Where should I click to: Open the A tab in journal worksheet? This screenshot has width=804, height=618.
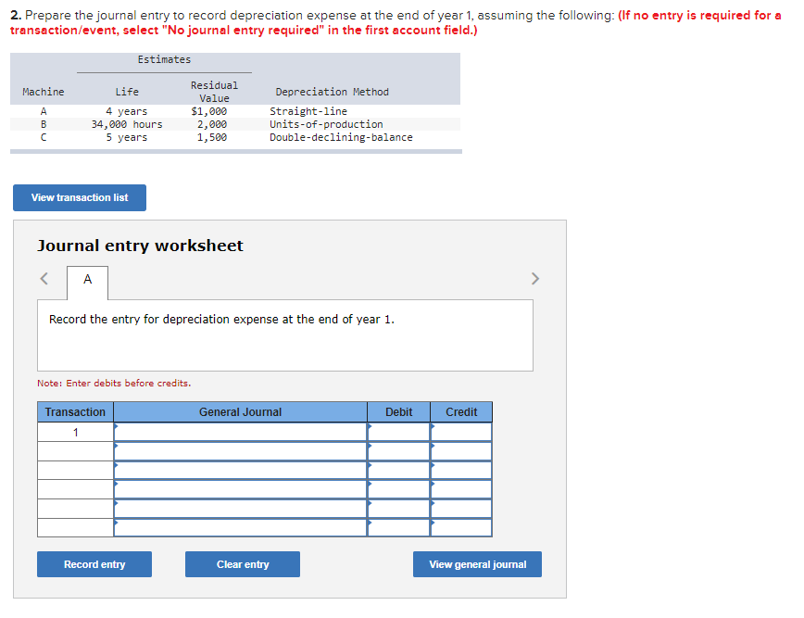click(x=88, y=280)
